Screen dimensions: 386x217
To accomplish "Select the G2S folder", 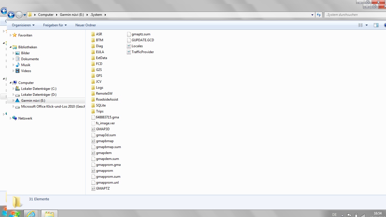I will tap(97, 70).
